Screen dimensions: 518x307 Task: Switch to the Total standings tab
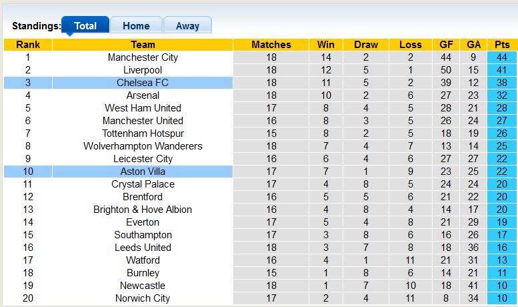85,26
